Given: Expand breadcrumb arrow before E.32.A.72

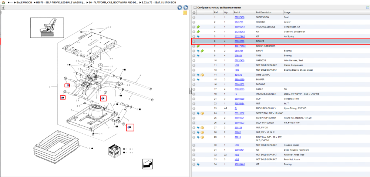Looking at the screenshot, I should coord(140,2).
